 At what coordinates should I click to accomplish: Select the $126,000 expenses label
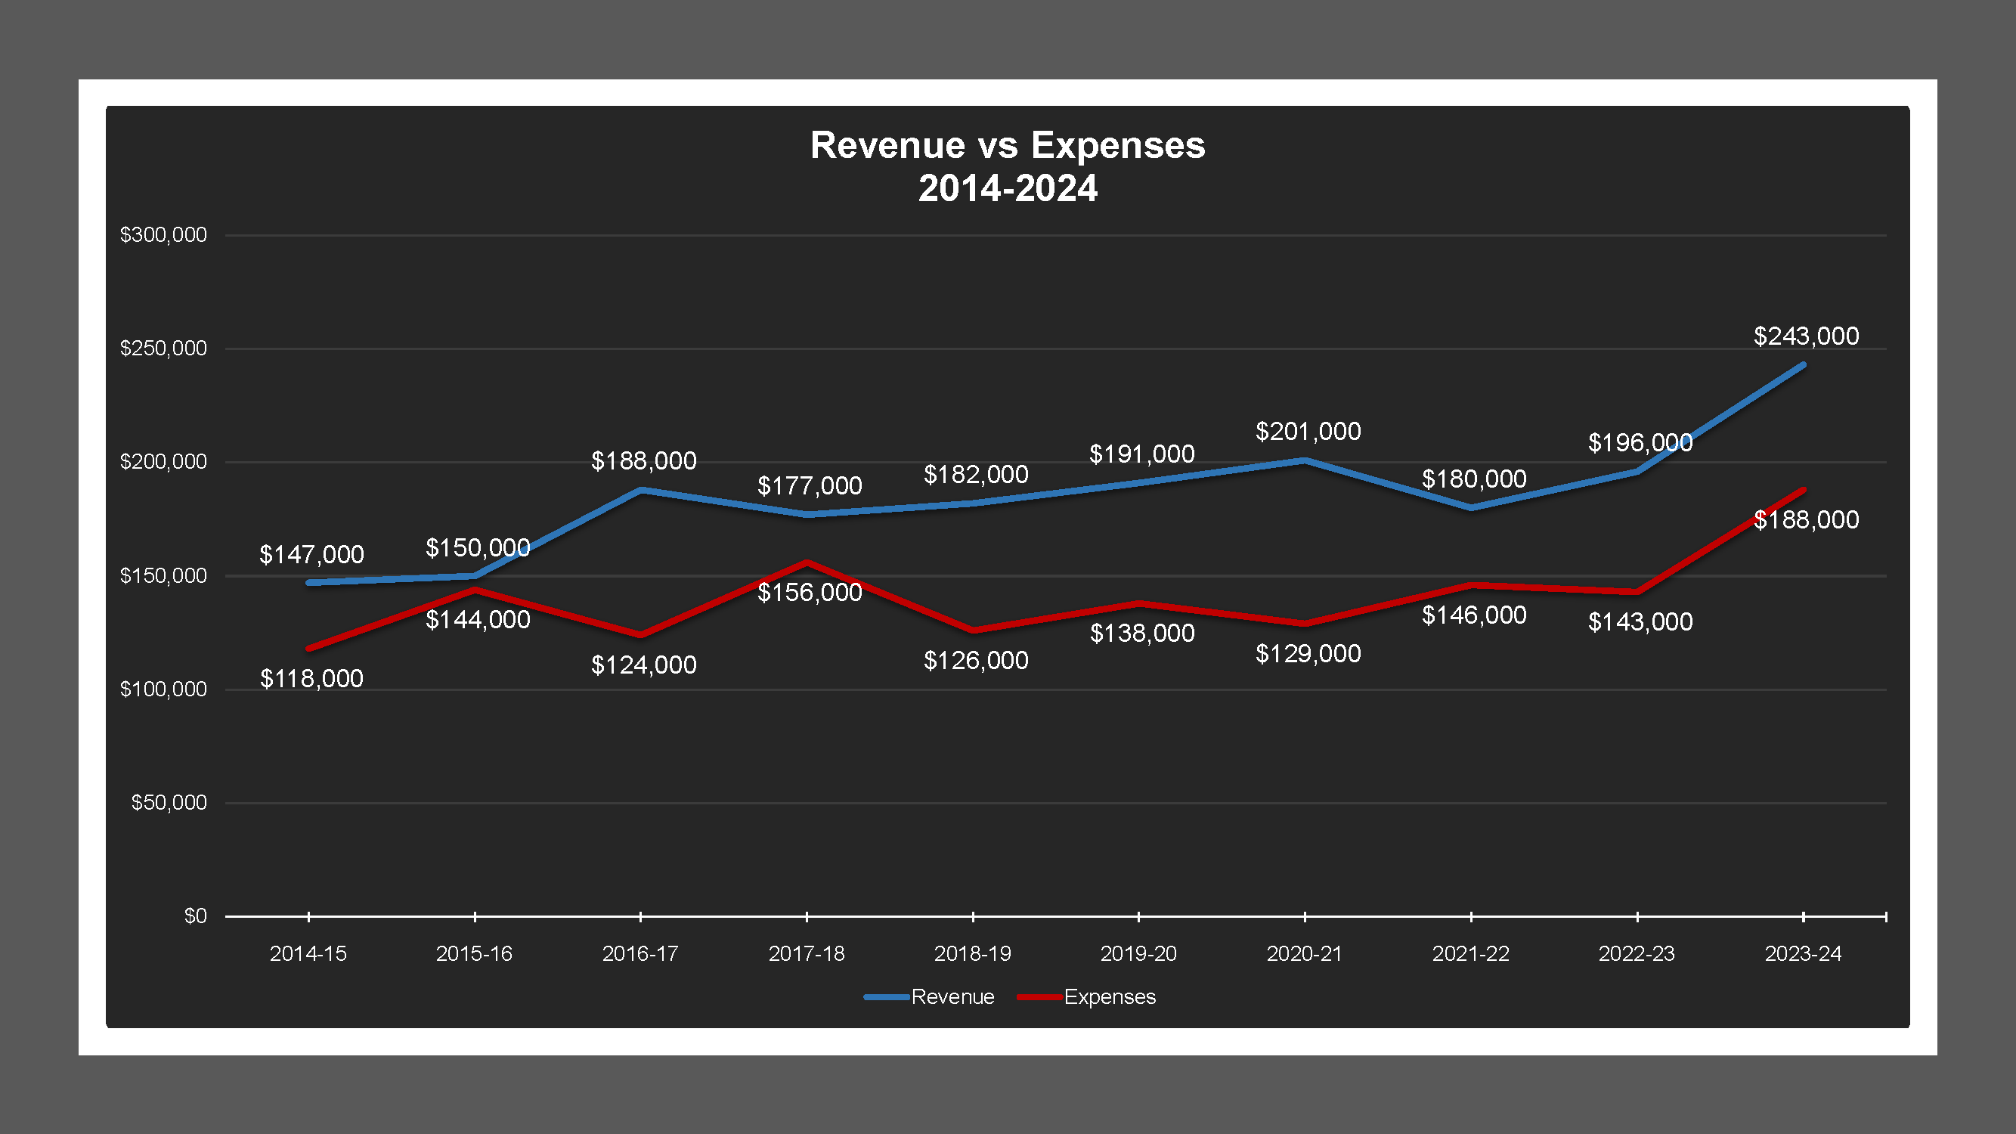click(975, 661)
